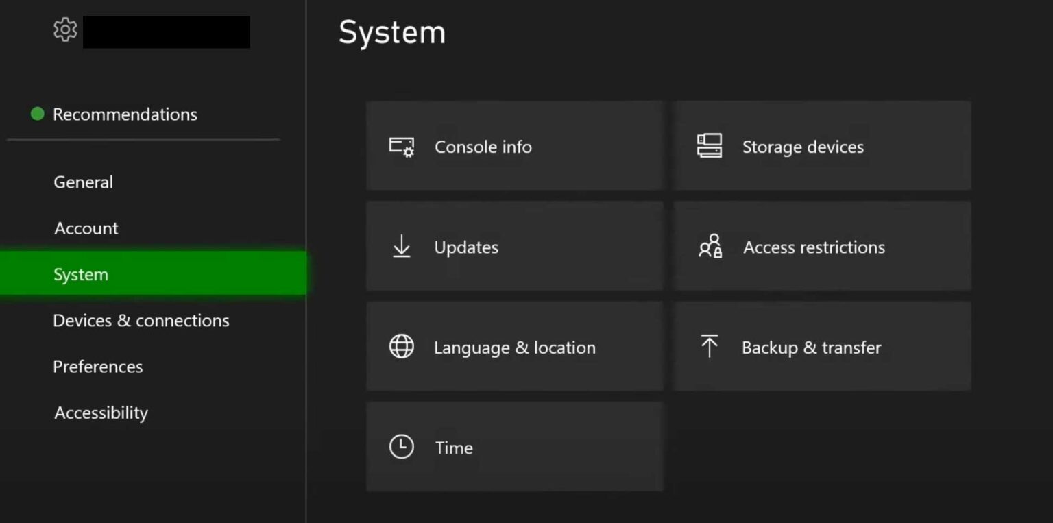Open Backup & transfer via the arrow icon
The height and width of the screenshot is (523, 1053).
[x=710, y=346]
